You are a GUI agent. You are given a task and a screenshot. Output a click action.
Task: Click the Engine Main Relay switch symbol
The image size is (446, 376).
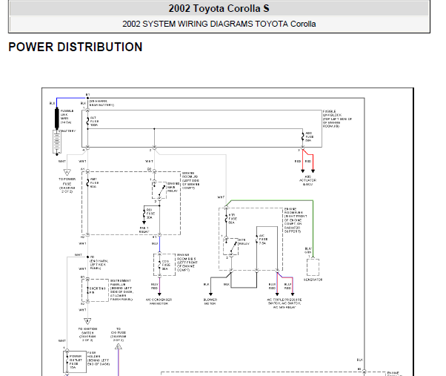[x=160, y=191]
